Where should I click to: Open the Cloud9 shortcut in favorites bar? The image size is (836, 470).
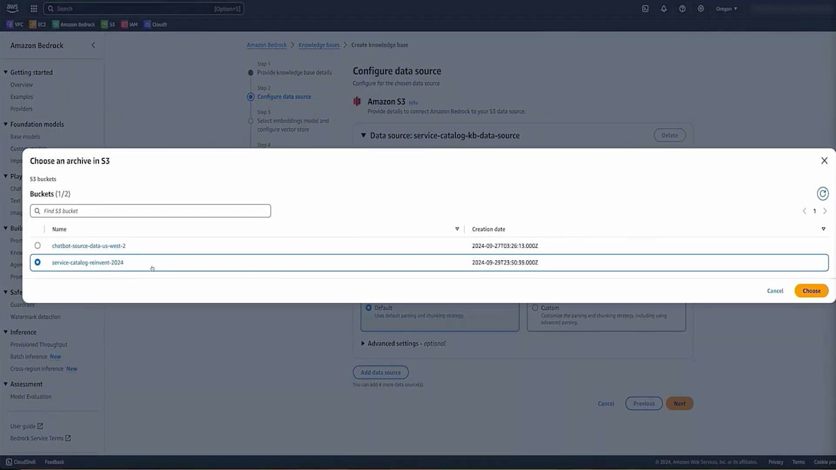point(156,24)
